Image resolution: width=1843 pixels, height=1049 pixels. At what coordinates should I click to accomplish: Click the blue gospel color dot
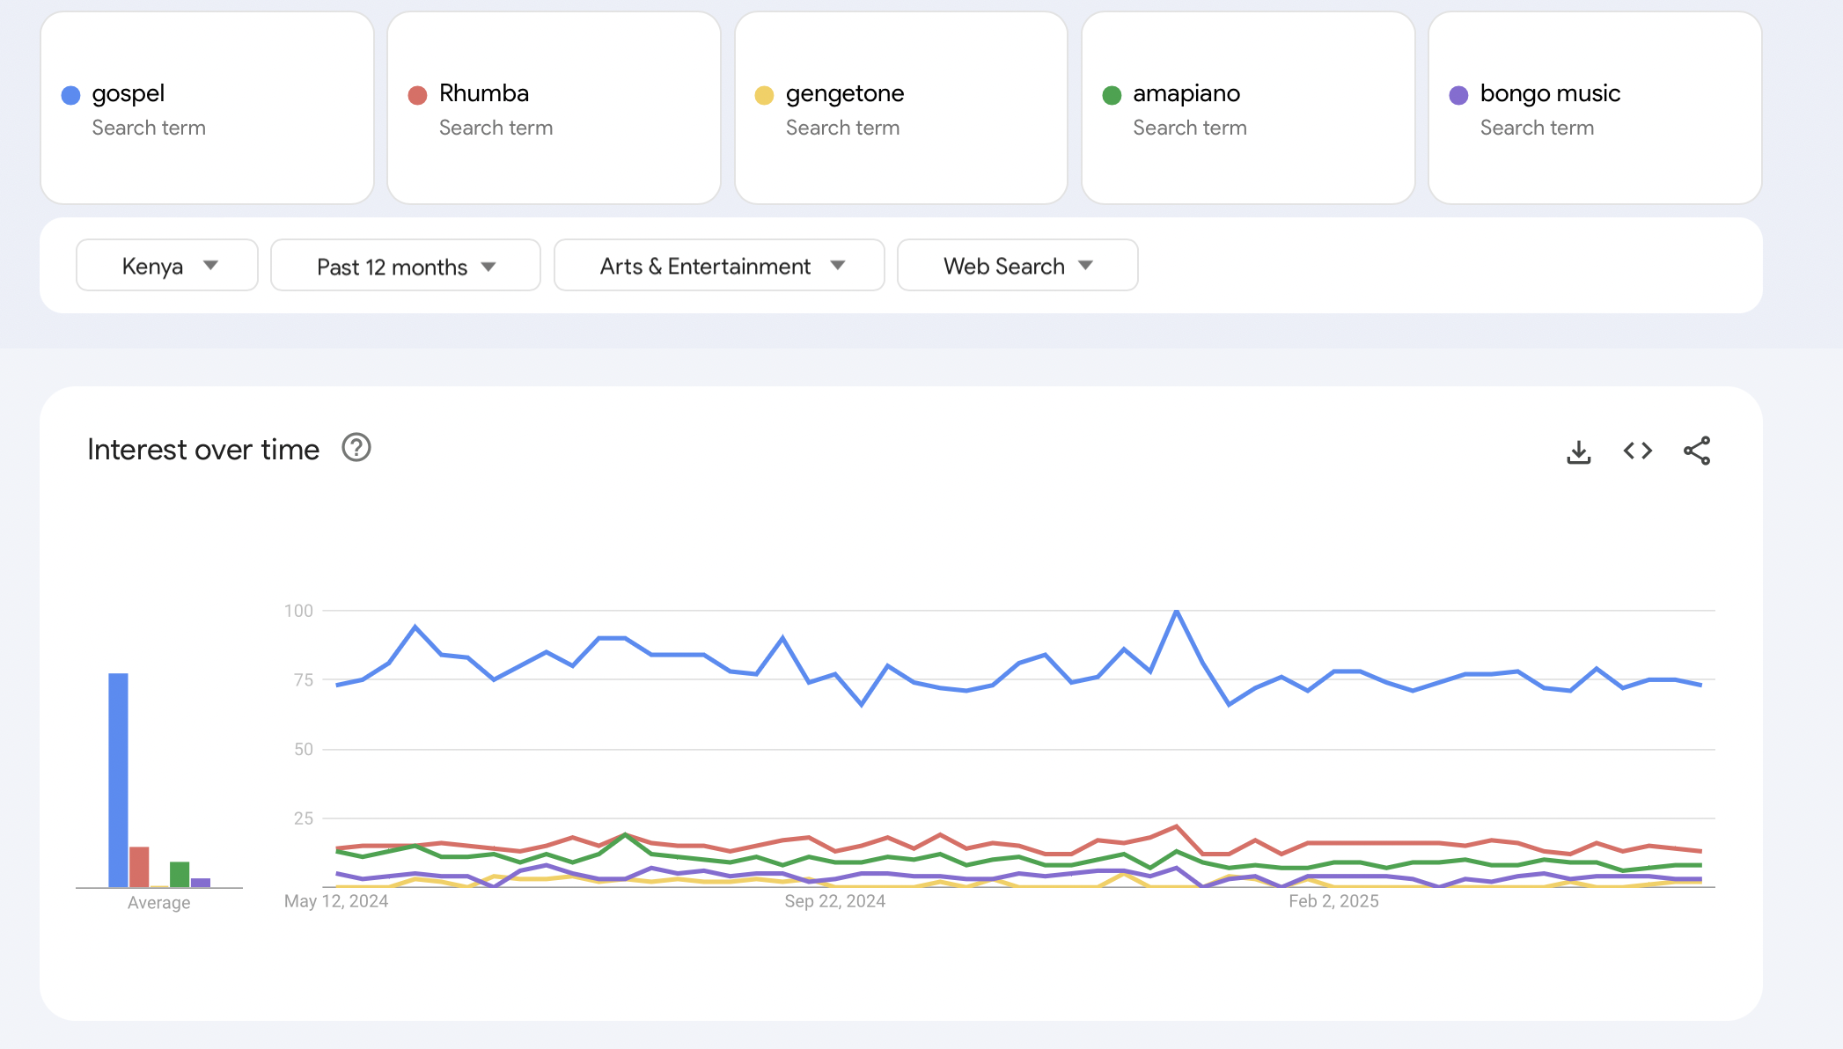[70, 95]
